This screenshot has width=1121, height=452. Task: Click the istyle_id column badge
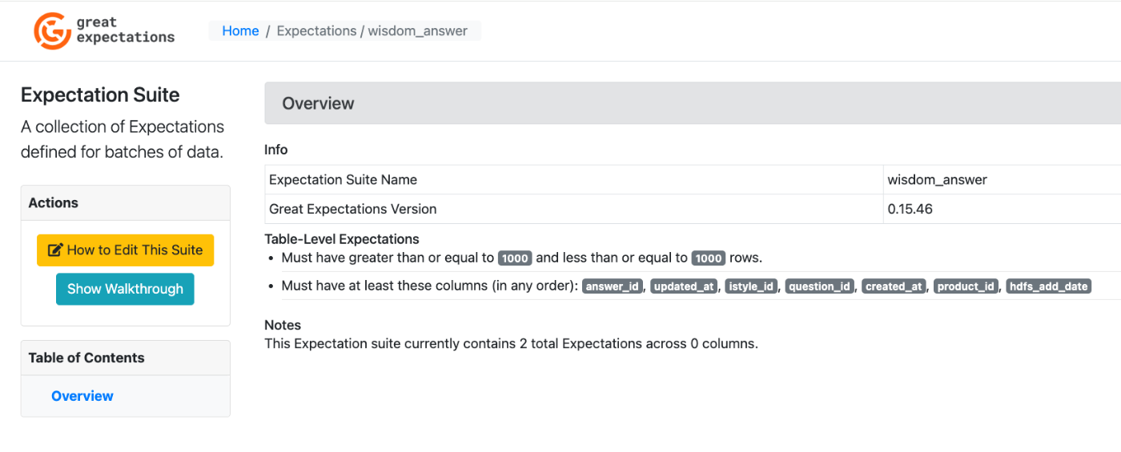[752, 286]
